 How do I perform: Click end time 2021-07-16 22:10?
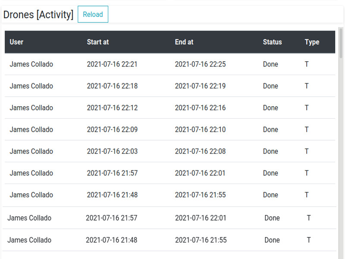[200, 129]
